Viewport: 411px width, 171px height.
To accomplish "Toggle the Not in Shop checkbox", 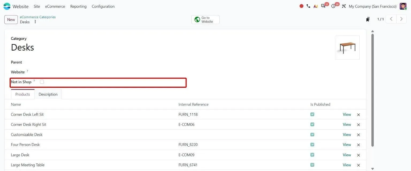I will [42, 82].
